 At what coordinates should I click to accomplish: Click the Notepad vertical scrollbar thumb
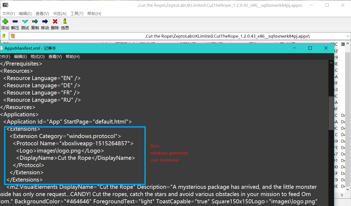click(331, 113)
